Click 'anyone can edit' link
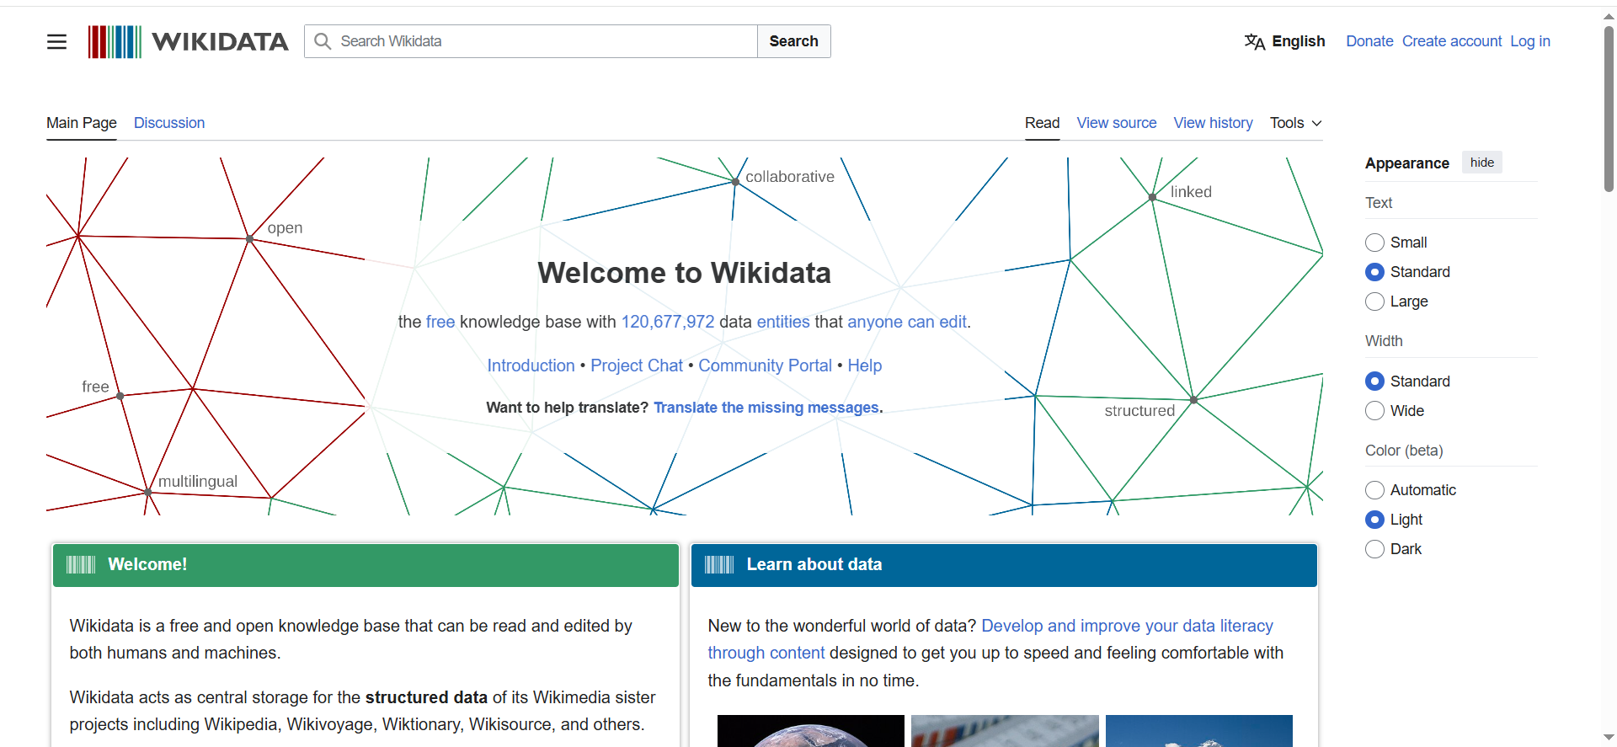This screenshot has height=747, width=1617. click(x=907, y=322)
